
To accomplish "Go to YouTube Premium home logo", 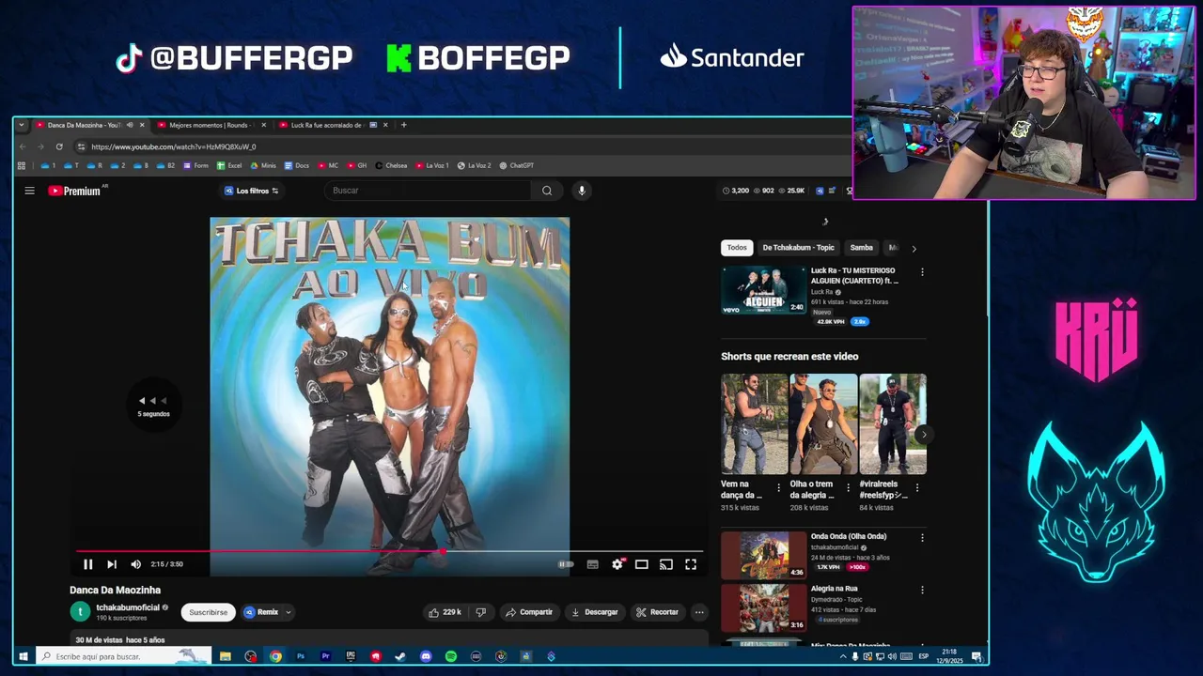I will click(75, 191).
